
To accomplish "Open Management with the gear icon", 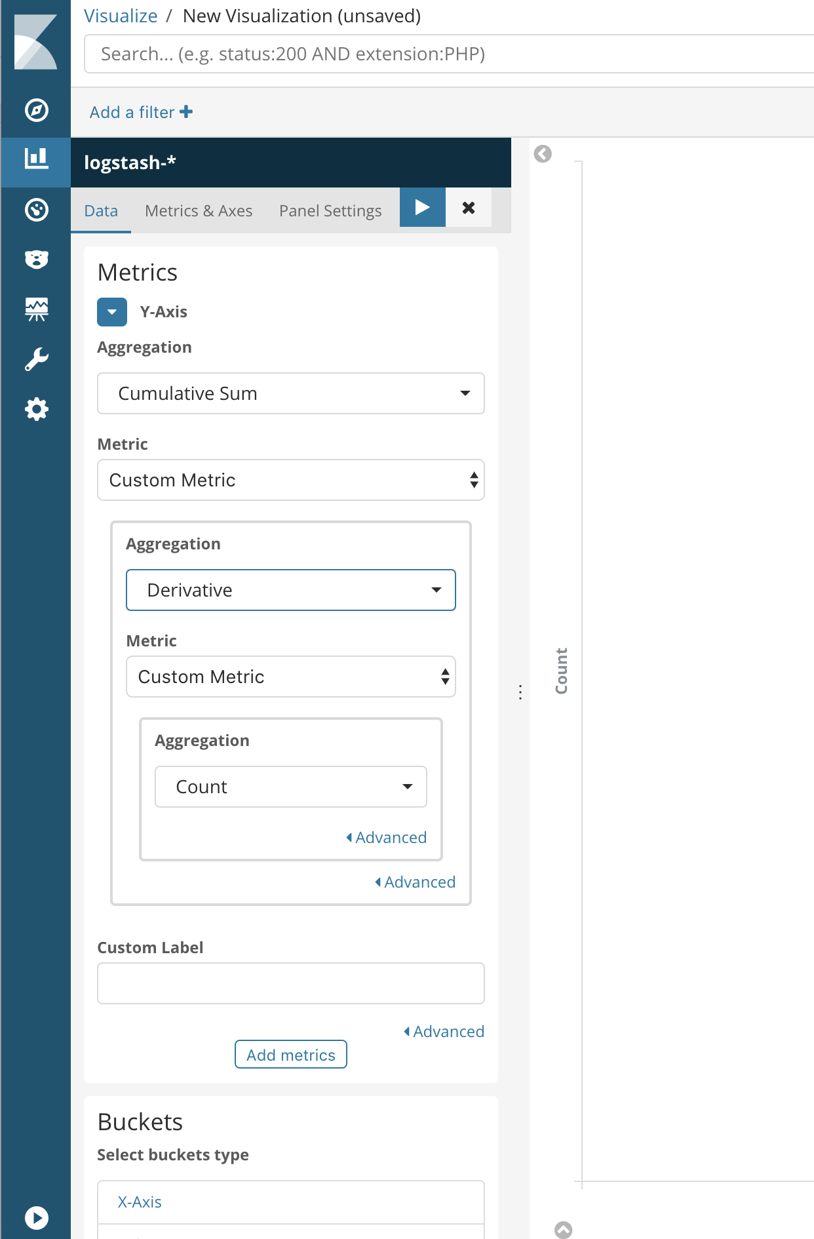I will pyautogui.click(x=36, y=408).
